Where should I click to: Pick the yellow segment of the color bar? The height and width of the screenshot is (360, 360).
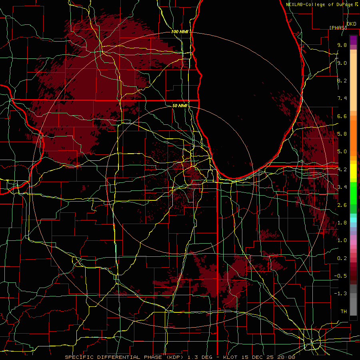[353, 171]
